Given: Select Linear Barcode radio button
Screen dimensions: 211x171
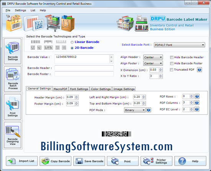Looking at the screenshot, I should [72, 42].
